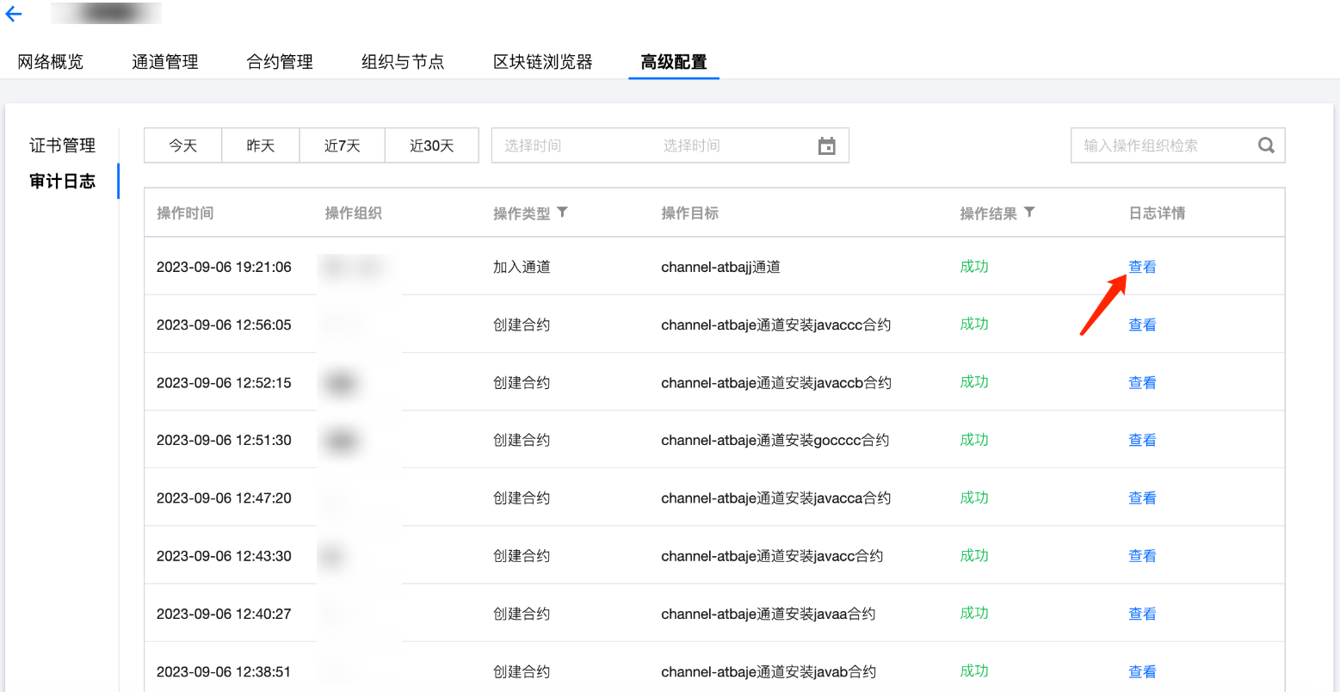Click target channel-atbaje通道安装gocccc合约

click(775, 440)
